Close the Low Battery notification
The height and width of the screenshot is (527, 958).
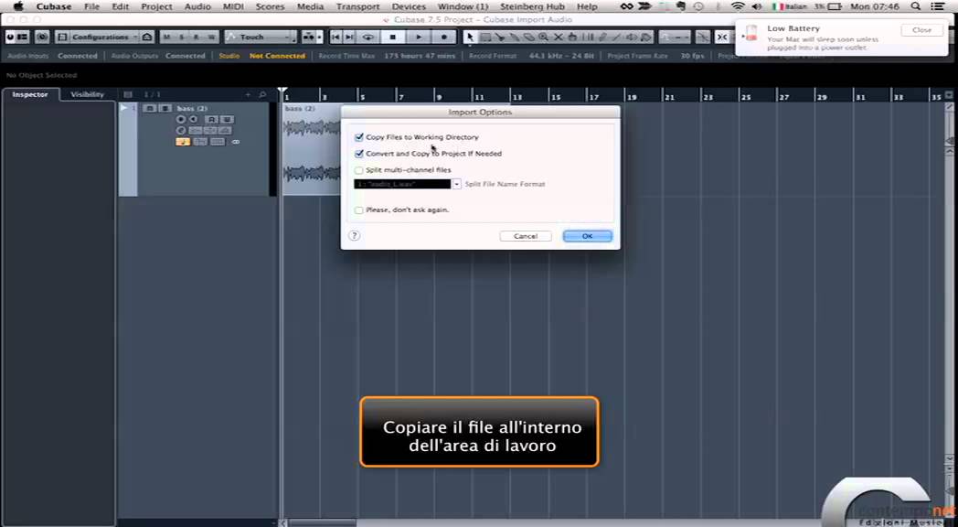click(x=921, y=30)
